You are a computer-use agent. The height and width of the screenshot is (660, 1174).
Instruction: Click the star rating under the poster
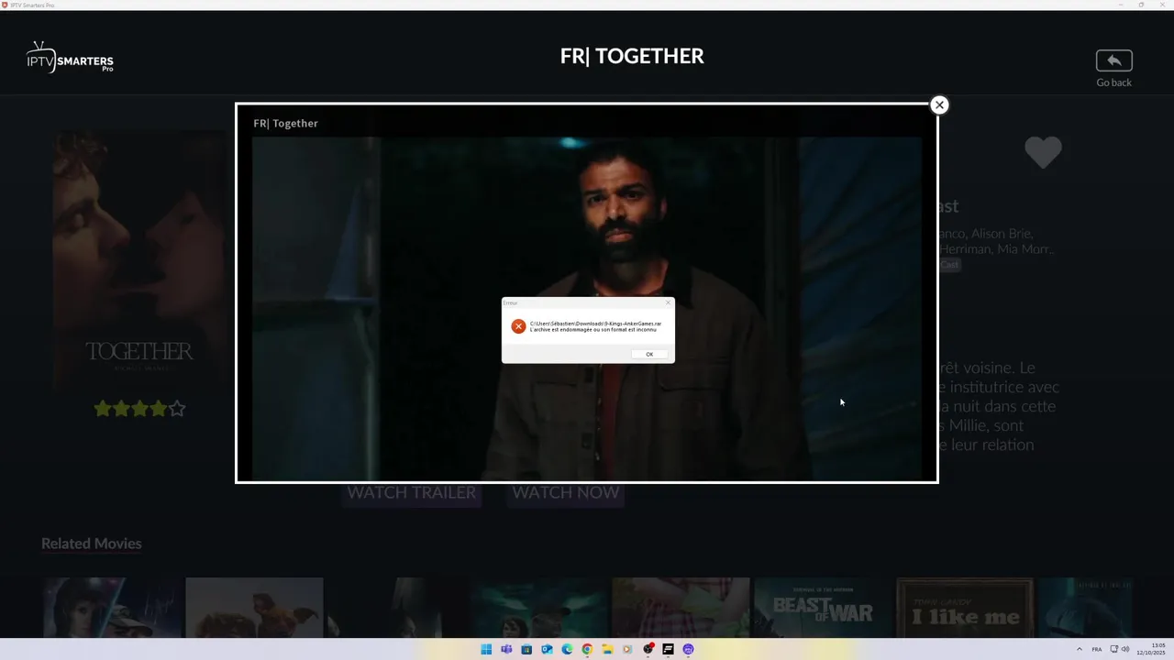139,409
